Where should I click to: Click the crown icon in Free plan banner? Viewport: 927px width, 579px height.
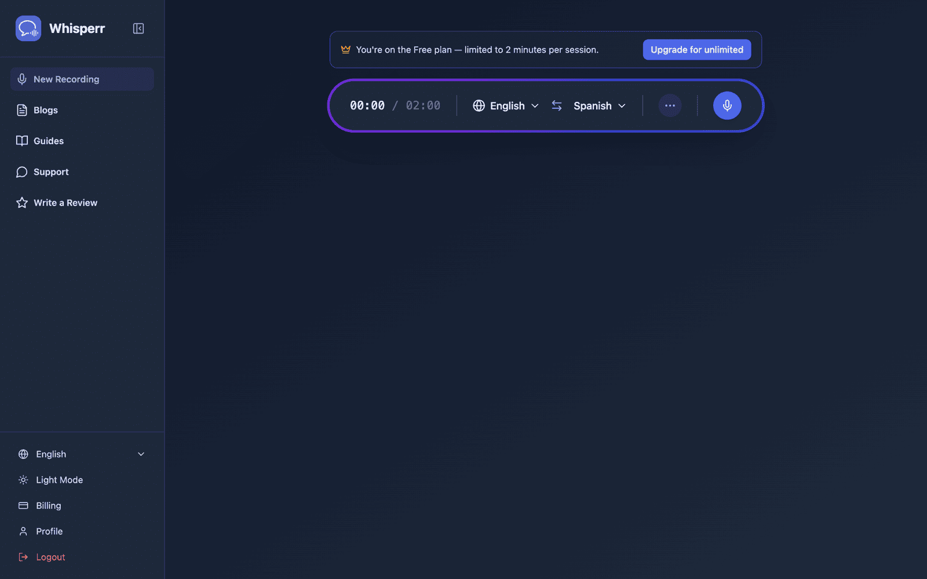[x=346, y=49]
